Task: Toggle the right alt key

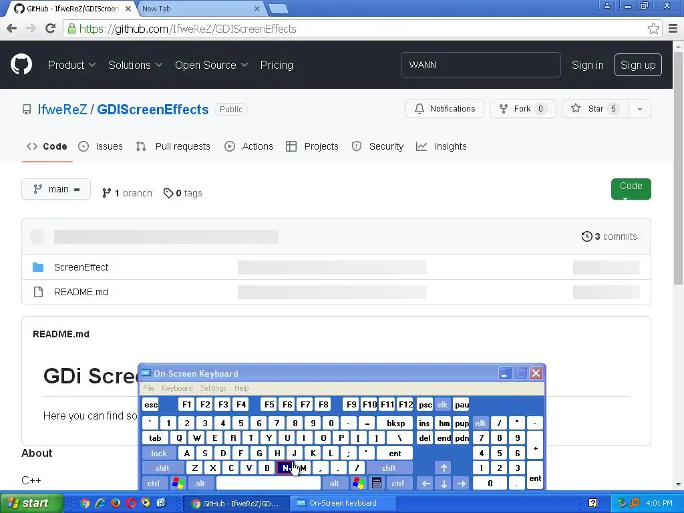Action: click(x=334, y=484)
